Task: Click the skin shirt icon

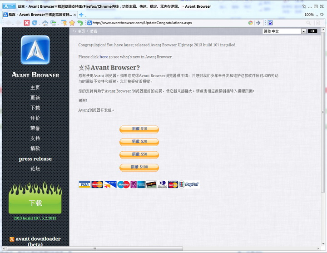Action: coord(322,15)
